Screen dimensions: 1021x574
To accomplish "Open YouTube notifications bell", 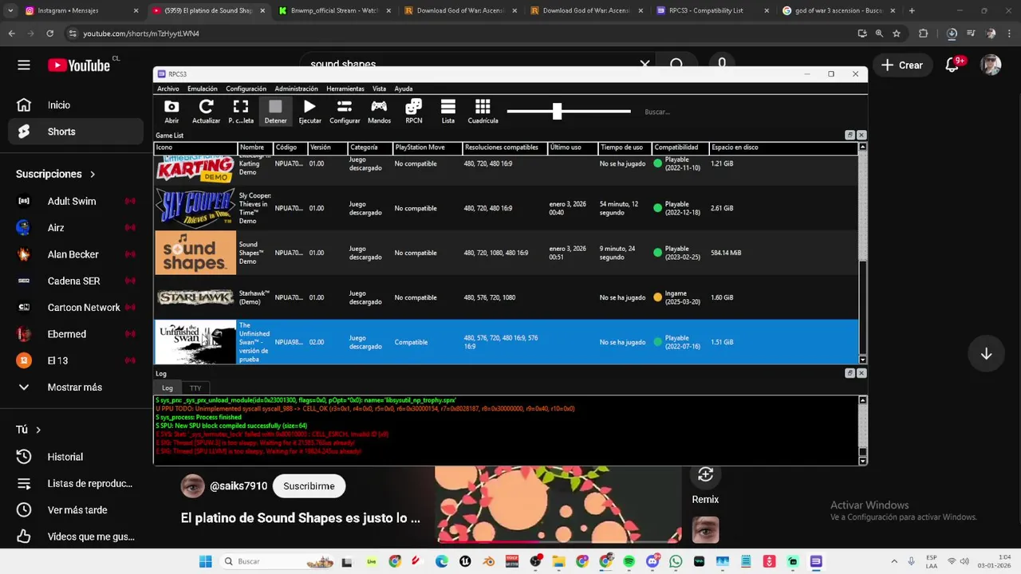I will [x=952, y=65].
